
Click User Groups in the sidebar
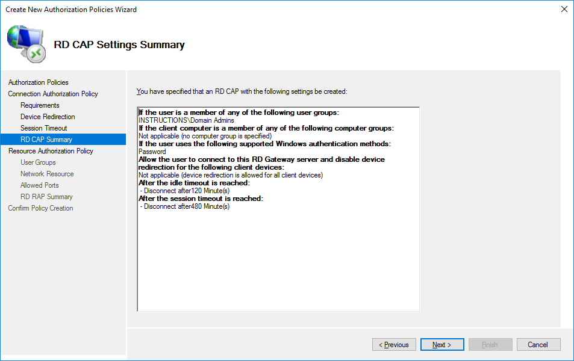tap(38, 162)
